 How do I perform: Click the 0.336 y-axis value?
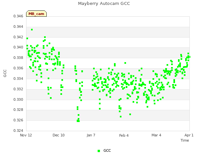tap(18, 68)
